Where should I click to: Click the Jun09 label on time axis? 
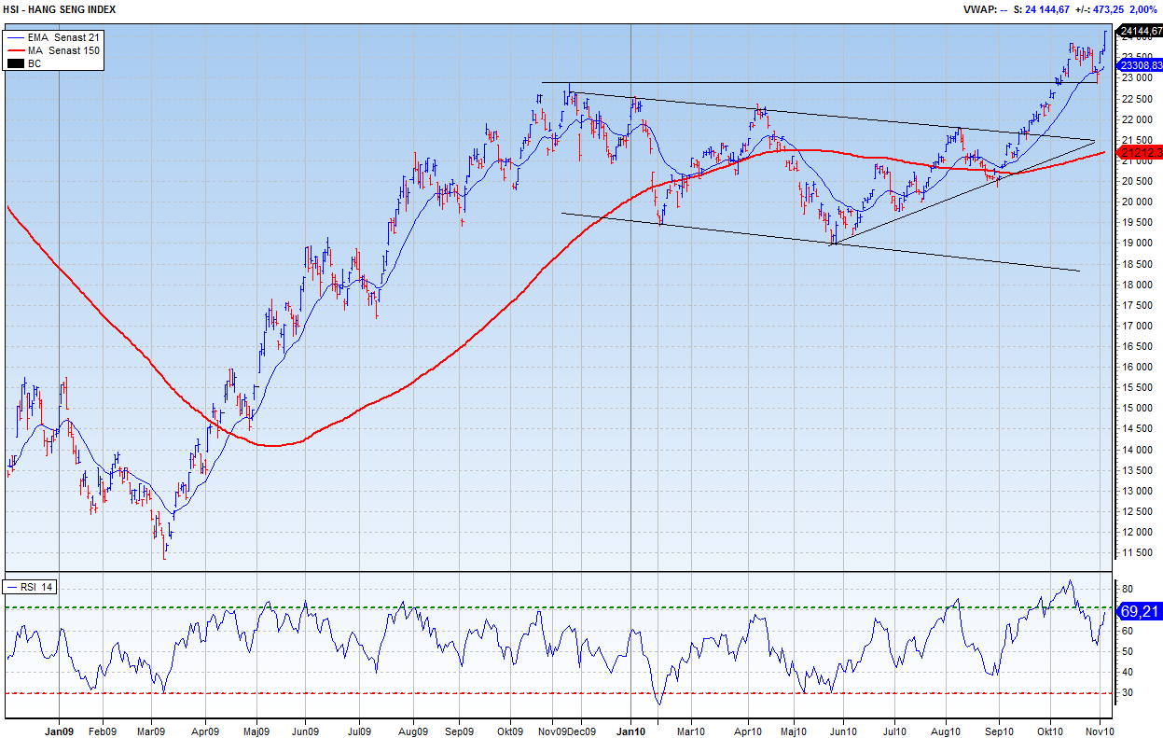[x=305, y=731]
